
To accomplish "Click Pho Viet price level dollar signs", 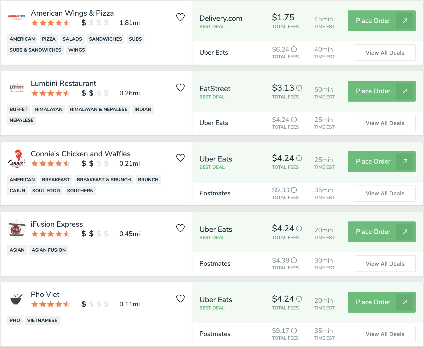I will pyautogui.click(x=95, y=304).
